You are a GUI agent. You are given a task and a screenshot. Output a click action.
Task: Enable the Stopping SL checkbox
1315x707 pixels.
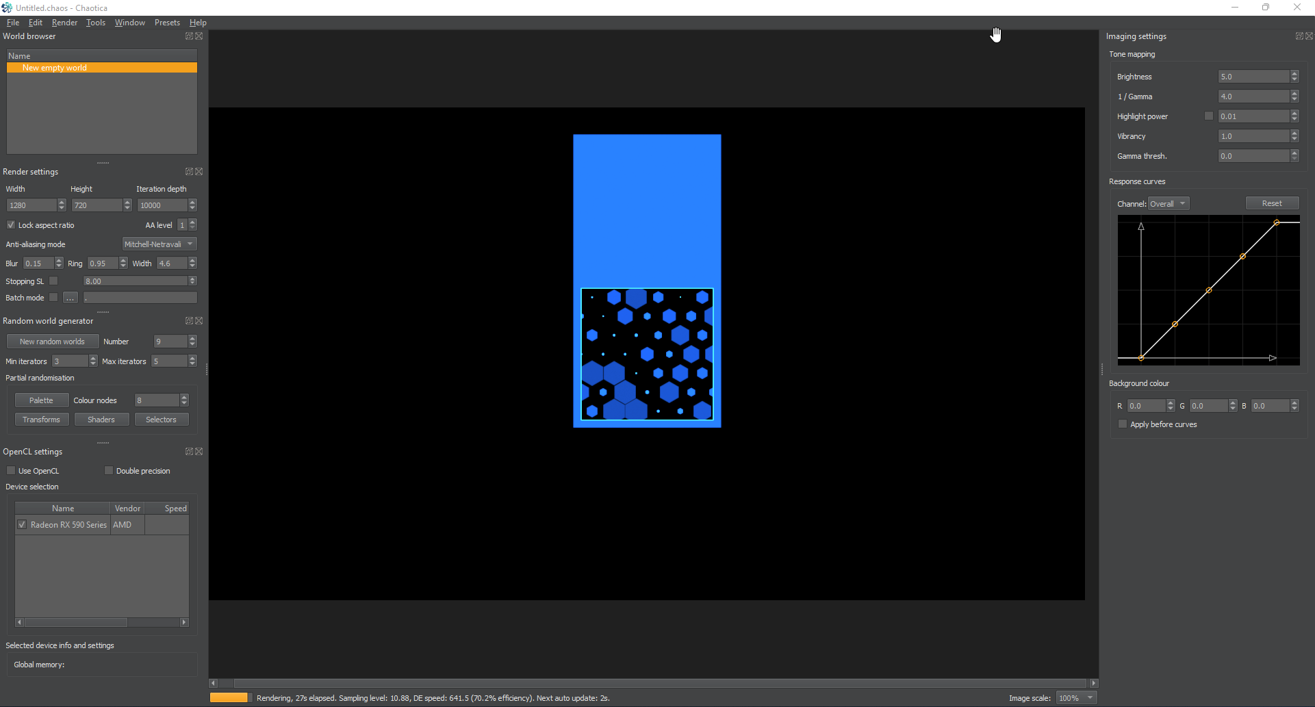(x=53, y=281)
